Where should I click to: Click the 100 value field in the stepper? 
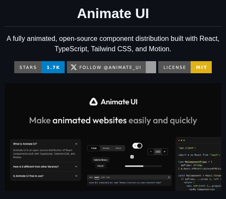coord(158,152)
